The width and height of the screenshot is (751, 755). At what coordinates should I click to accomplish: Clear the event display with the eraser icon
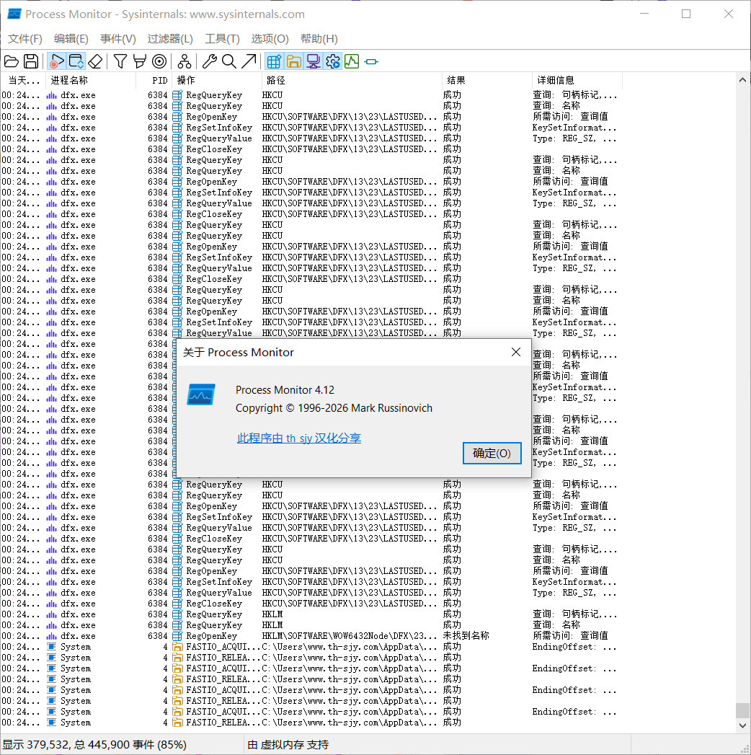(x=95, y=61)
